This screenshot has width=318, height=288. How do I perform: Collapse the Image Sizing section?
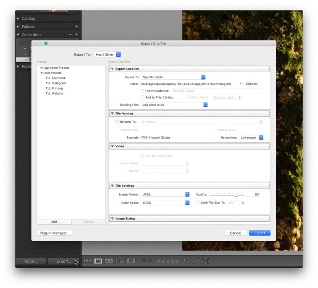point(112,218)
